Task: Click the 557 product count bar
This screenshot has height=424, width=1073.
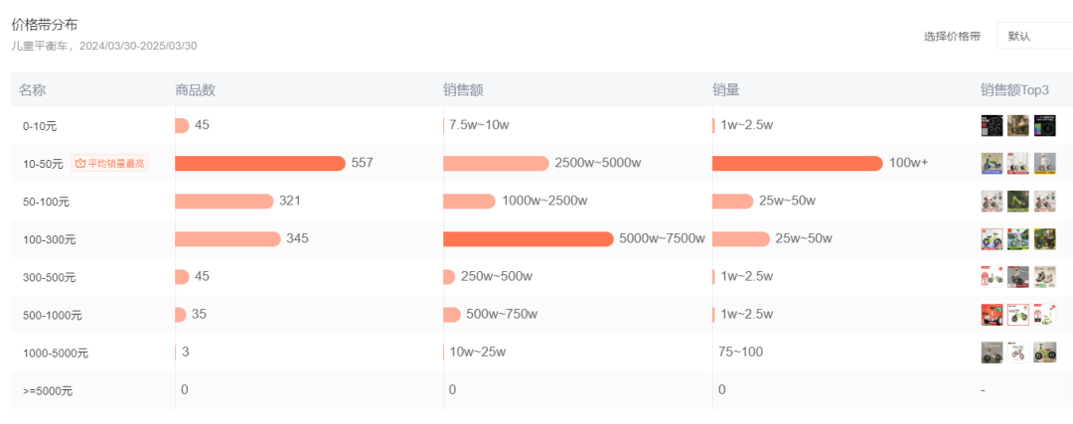Action: tap(259, 163)
